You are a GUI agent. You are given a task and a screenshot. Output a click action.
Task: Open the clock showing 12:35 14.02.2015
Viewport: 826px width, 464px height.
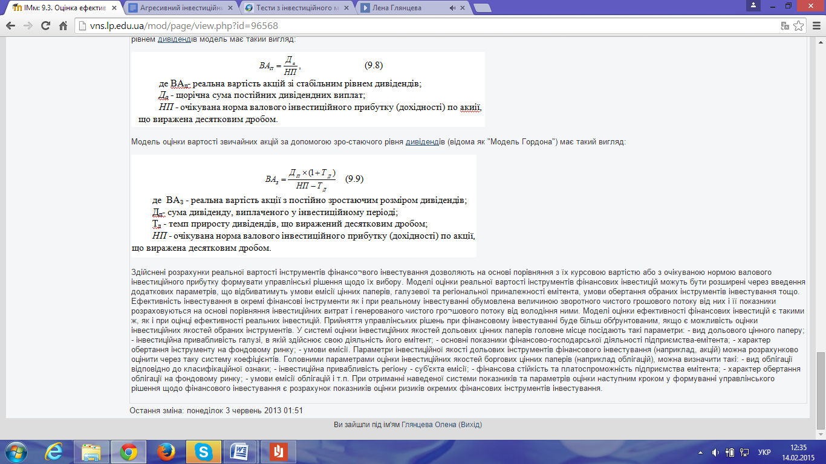[x=799, y=452]
